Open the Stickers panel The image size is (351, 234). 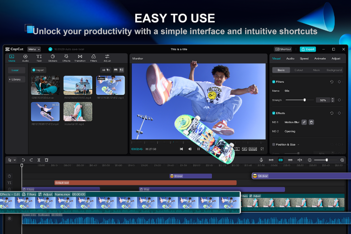click(x=53, y=58)
